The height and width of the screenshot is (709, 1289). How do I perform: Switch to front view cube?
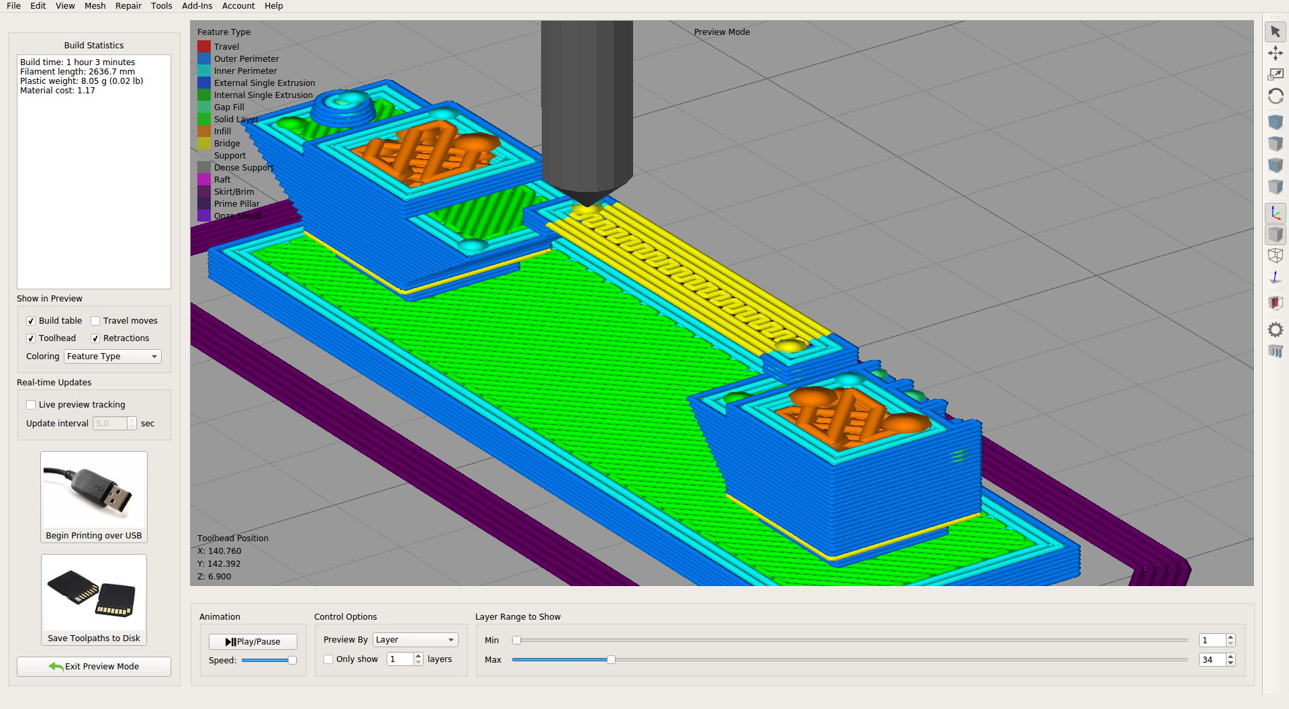click(1275, 165)
